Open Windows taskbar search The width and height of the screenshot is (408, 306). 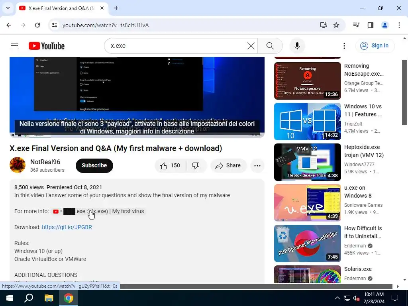[29, 298]
